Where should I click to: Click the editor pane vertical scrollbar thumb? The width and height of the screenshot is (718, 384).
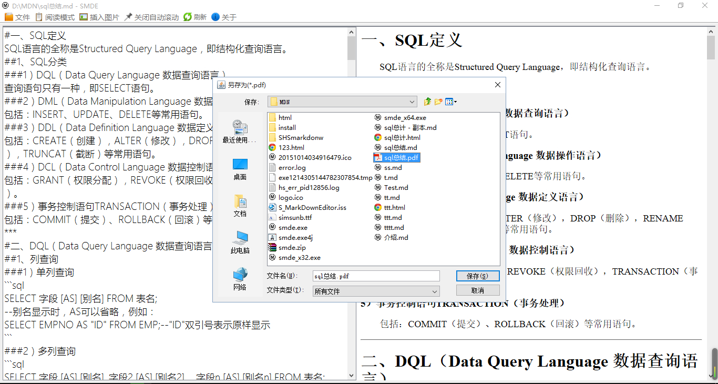(x=352, y=48)
